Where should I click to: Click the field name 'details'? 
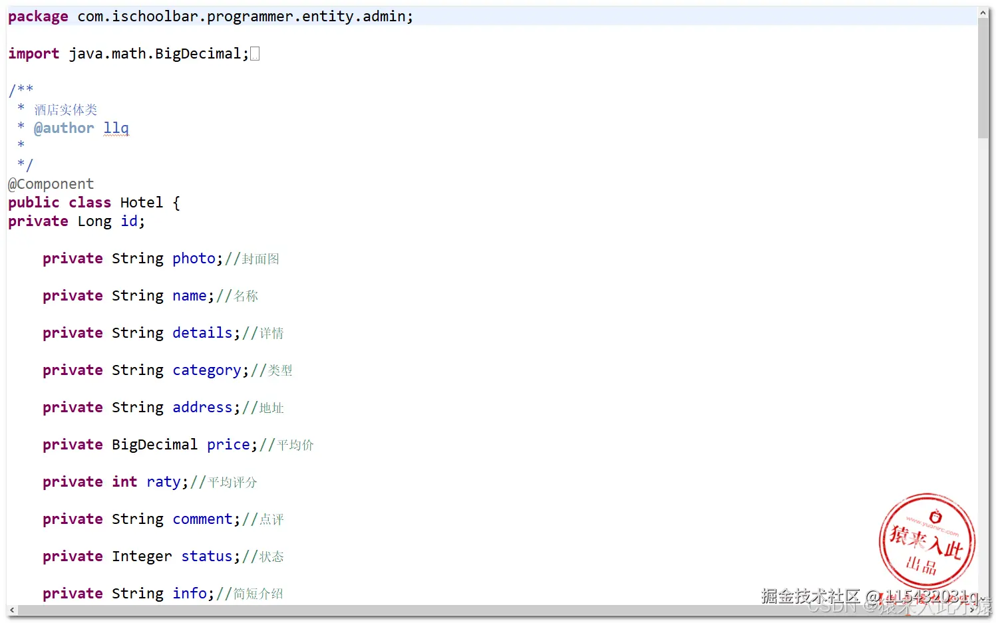point(202,333)
